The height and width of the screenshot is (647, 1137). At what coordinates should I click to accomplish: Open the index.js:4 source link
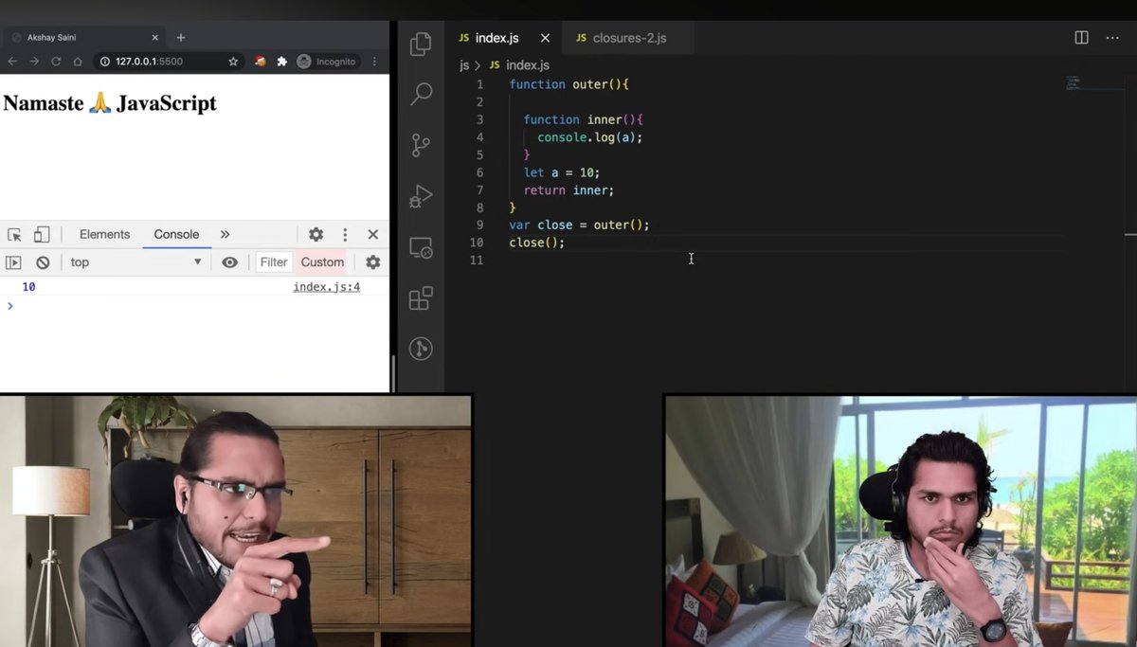click(x=326, y=287)
